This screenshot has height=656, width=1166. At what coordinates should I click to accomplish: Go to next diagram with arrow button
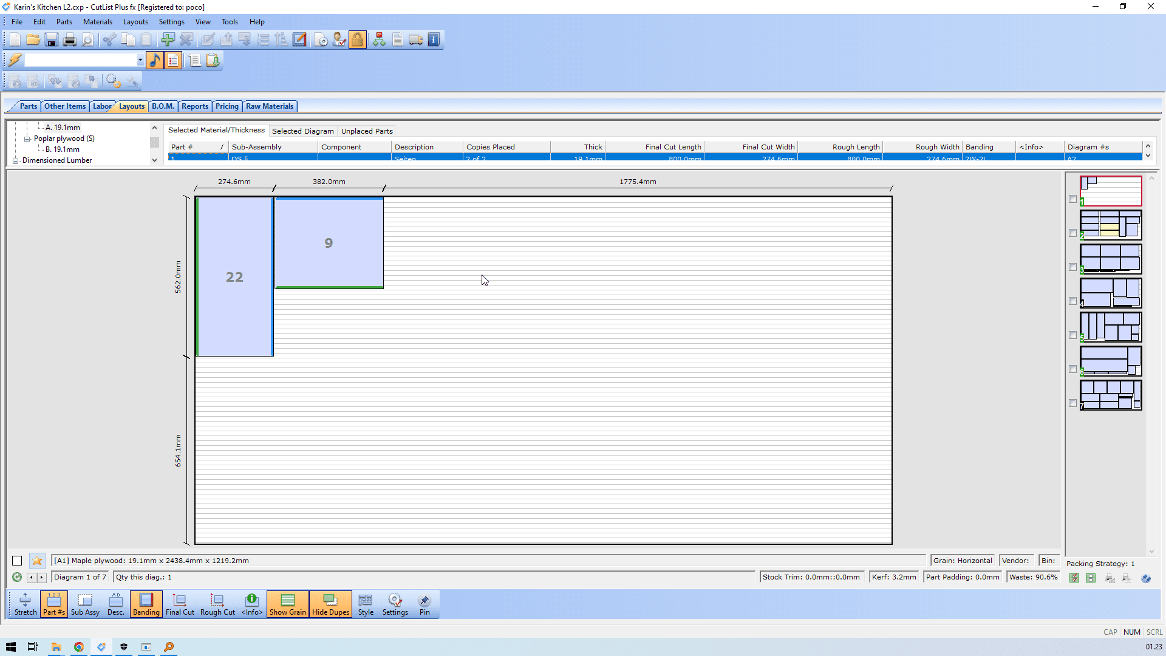[41, 578]
